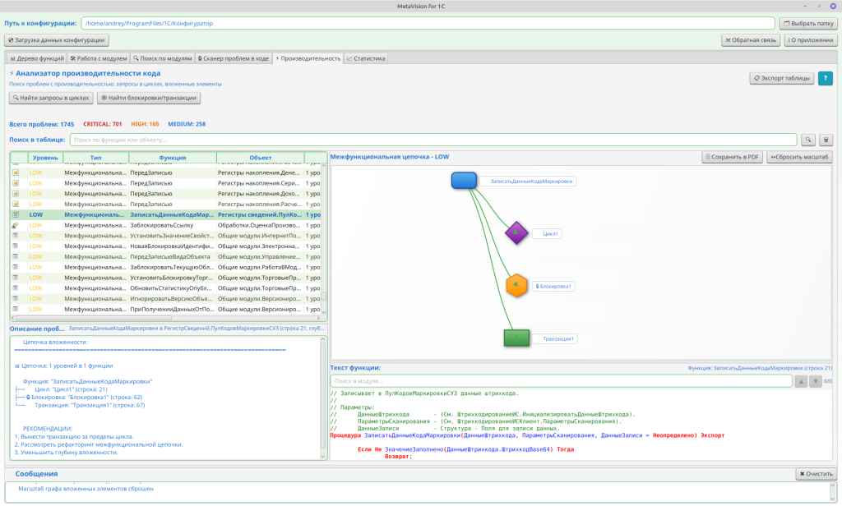This screenshot has height=506, width=842.
Task: Open the Сканер проблем в коде tab
Action: click(x=234, y=58)
